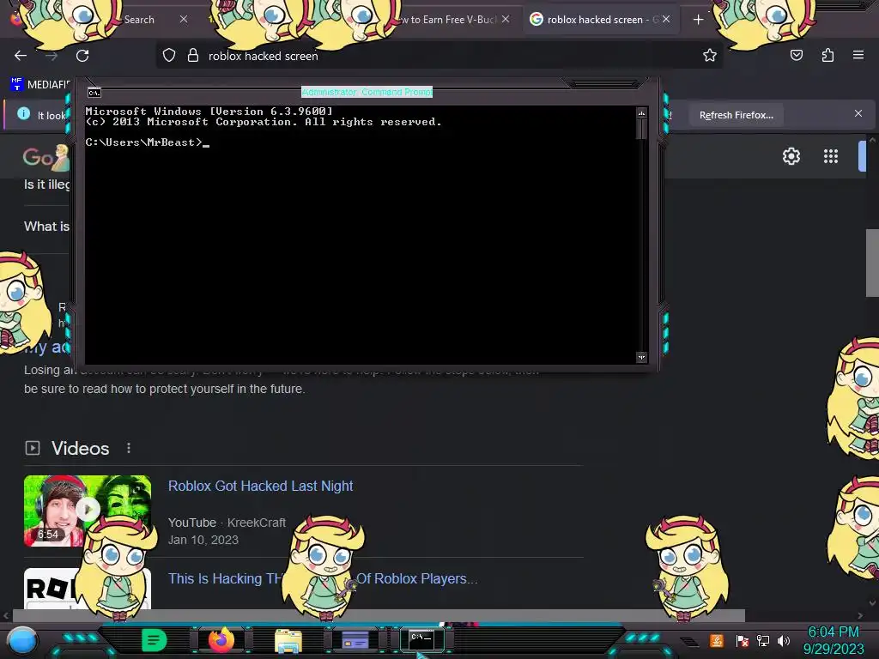Viewport: 879px width, 659px height.
Task: Close the roblox hacked screen tab
Action: click(x=666, y=19)
